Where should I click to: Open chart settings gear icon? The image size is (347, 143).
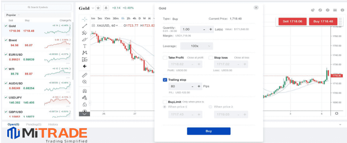click(x=336, y=113)
